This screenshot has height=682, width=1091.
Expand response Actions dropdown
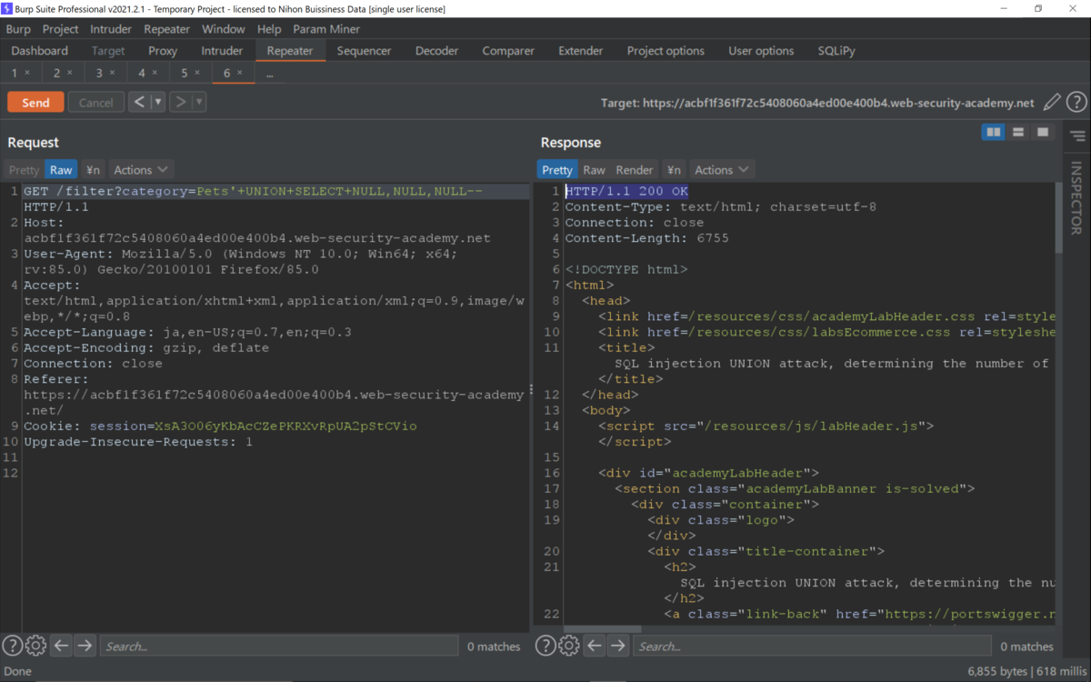(722, 170)
